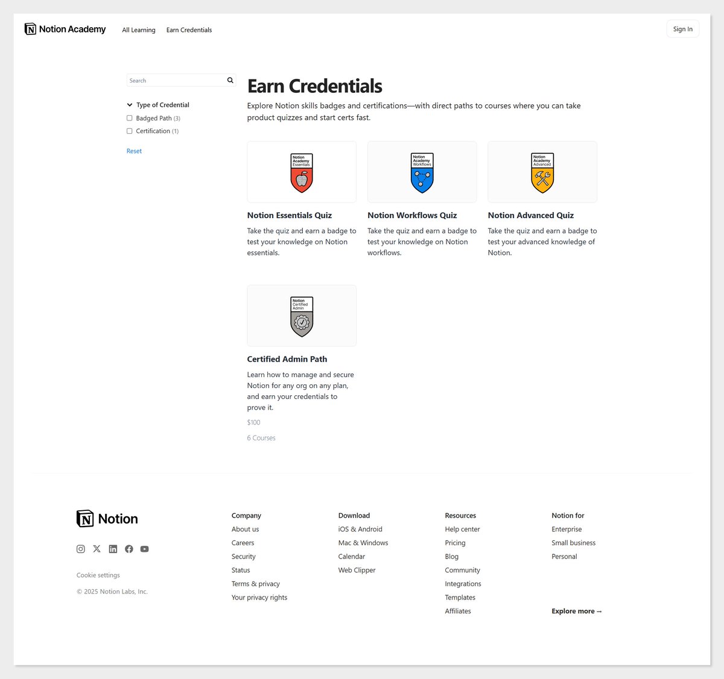The height and width of the screenshot is (679, 724).
Task: Open Notion's LinkedIn icon
Action: [x=113, y=549]
